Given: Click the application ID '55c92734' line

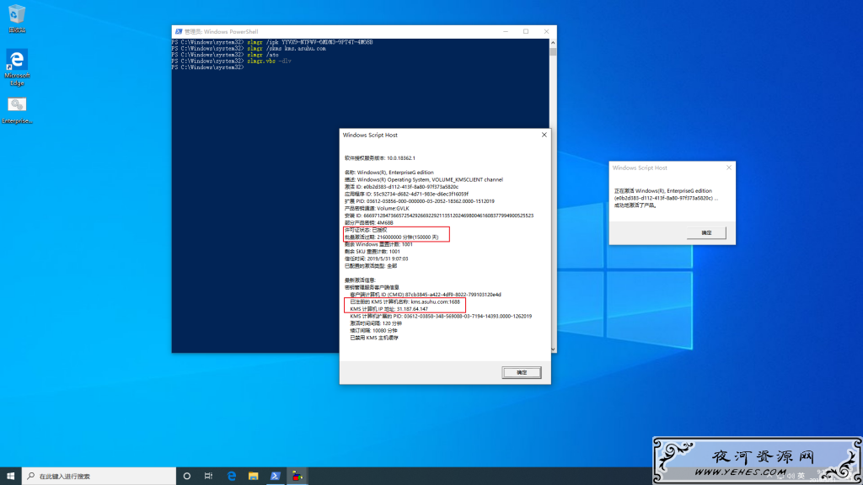Looking at the screenshot, I should click(406, 194).
